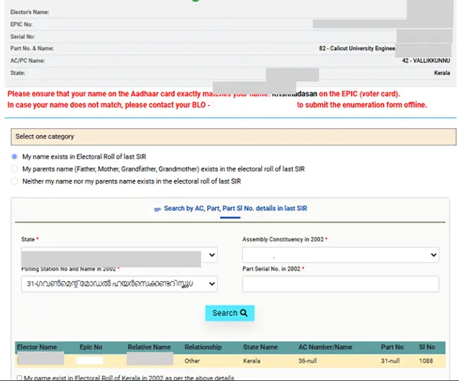This screenshot has width=459, height=381.
Task: Click the magnifier icon on the Search button
Action: (x=244, y=313)
